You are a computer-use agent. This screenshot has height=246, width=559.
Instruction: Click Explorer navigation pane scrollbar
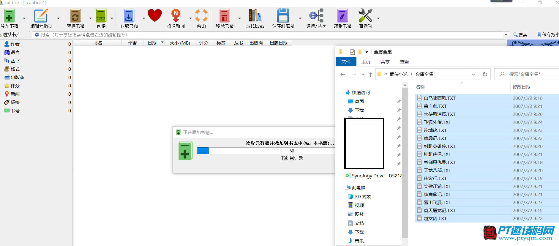[x=405, y=163]
